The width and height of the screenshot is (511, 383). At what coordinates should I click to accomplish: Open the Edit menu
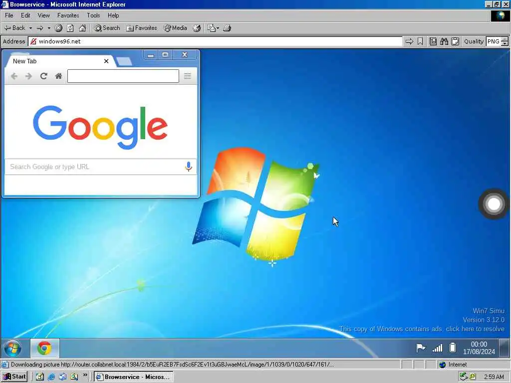(x=25, y=15)
